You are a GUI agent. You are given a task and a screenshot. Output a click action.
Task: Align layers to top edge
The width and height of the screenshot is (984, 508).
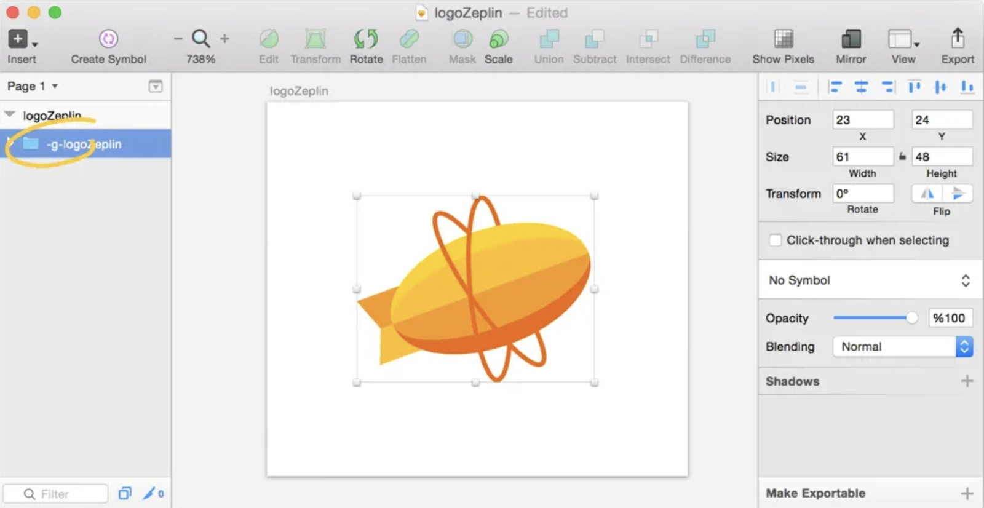click(x=915, y=87)
